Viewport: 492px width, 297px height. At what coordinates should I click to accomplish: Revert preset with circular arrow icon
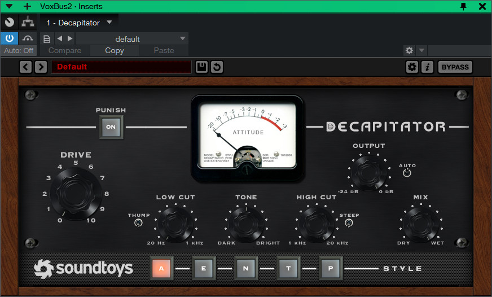coord(217,67)
